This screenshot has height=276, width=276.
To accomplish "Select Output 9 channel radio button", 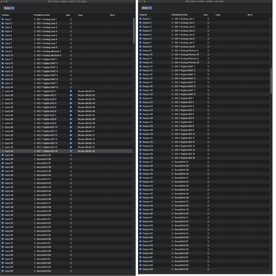I will (x=141, y=51).
